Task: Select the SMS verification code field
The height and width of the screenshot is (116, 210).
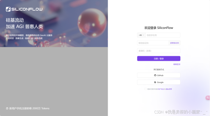Action: 153,43
